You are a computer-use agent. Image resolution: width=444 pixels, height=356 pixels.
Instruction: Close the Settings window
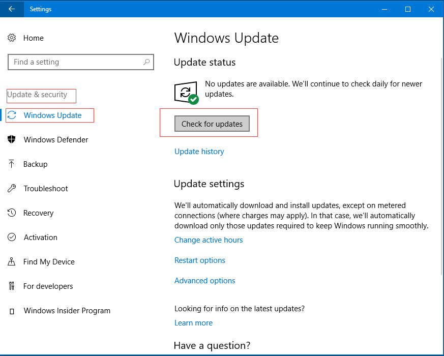click(431, 9)
